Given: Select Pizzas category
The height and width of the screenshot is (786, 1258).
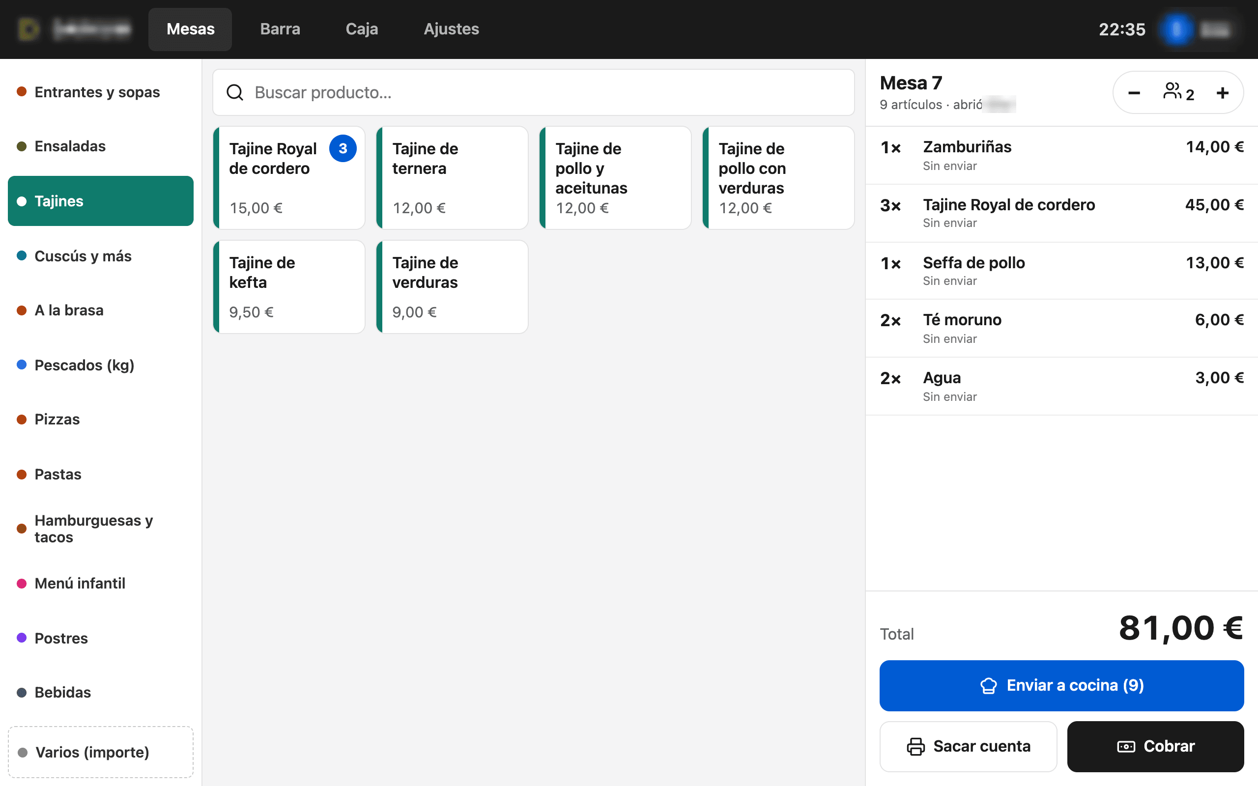Looking at the screenshot, I should pos(101,420).
